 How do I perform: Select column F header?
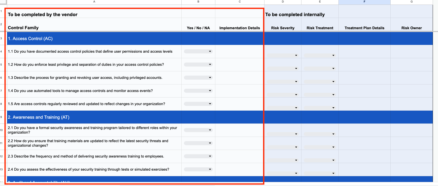pyautogui.click(x=364, y=2)
